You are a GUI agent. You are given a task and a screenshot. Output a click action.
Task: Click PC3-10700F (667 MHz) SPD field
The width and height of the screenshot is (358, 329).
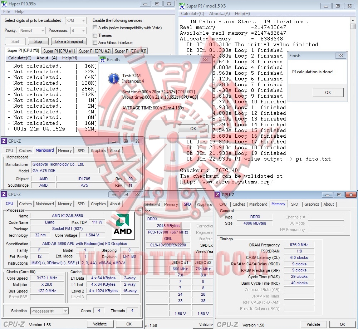168,232
